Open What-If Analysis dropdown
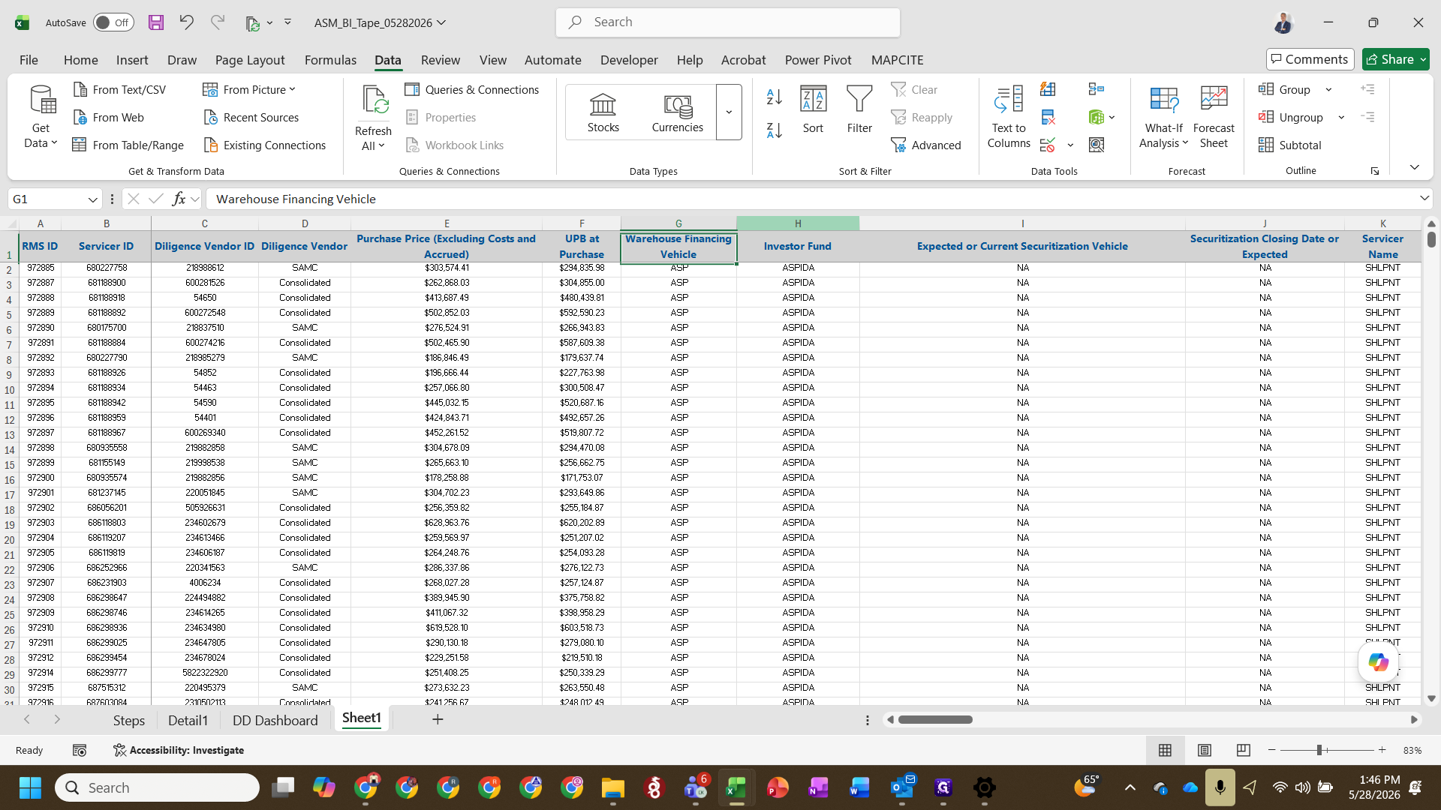 coord(1163,116)
